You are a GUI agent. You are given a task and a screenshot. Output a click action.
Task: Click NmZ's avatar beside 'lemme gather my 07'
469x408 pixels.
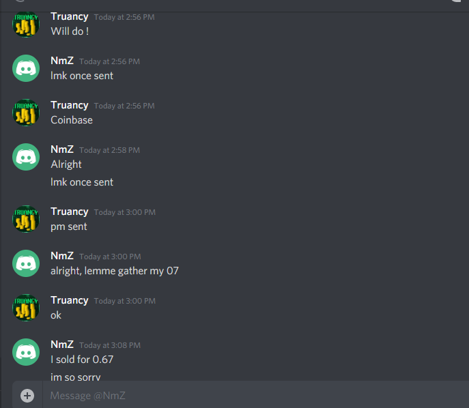pyautogui.click(x=26, y=263)
